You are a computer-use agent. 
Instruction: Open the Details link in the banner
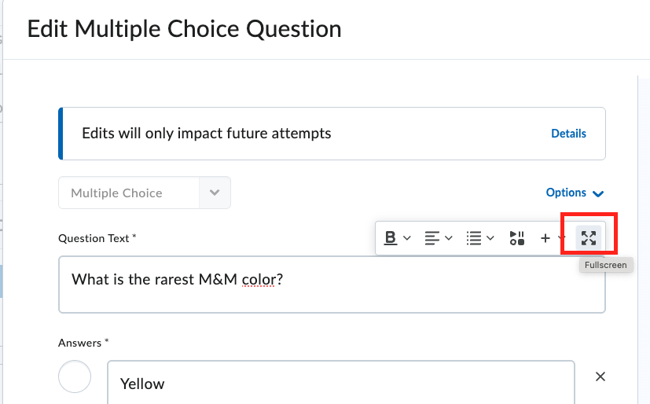[568, 134]
